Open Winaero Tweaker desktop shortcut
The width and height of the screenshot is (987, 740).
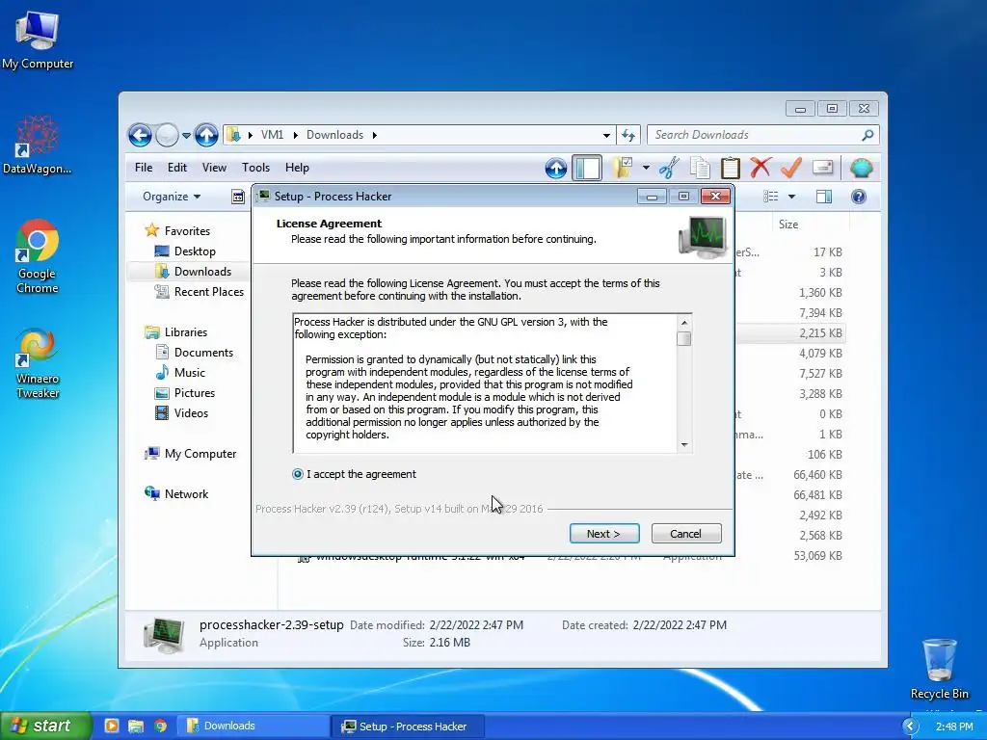click(x=38, y=363)
